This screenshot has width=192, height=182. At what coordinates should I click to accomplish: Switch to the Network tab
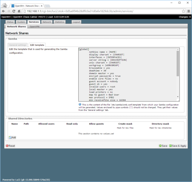pyautogui.click(x=47, y=22)
